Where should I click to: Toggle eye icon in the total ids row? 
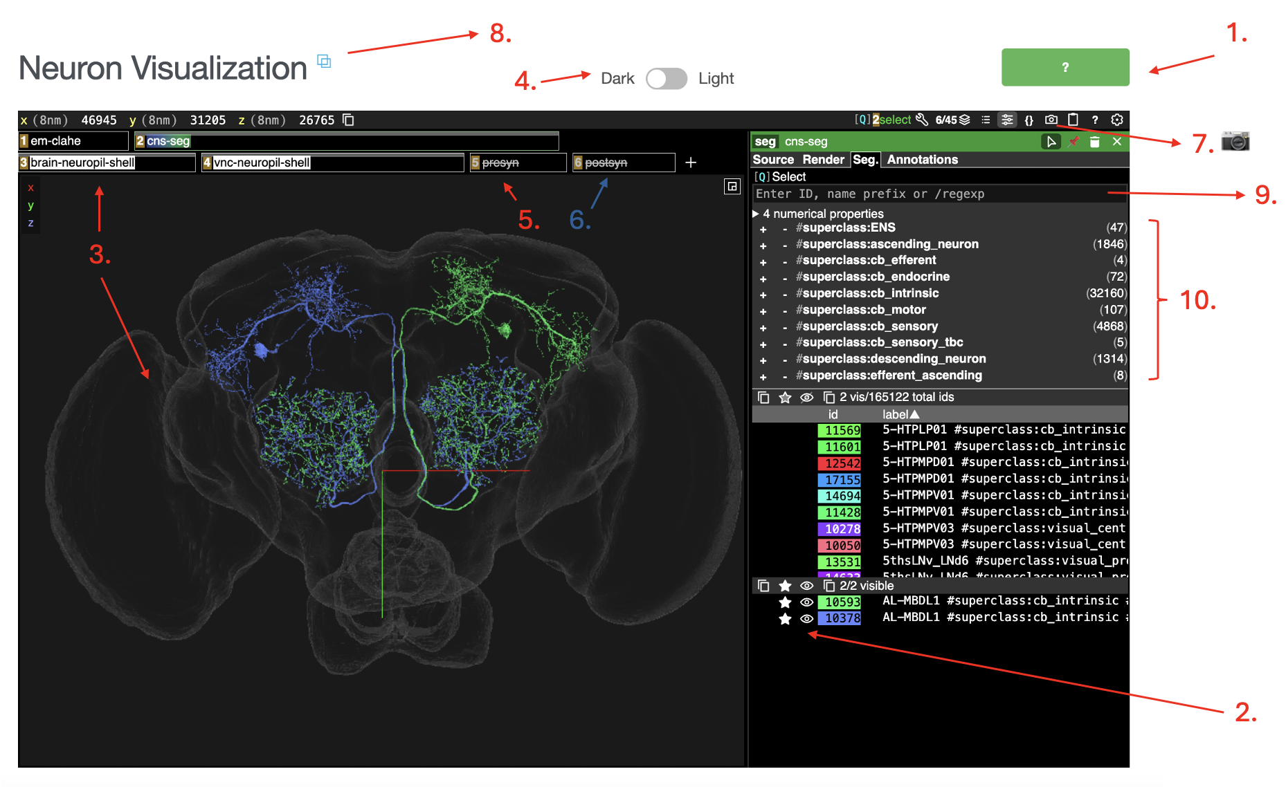coord(806,397)
